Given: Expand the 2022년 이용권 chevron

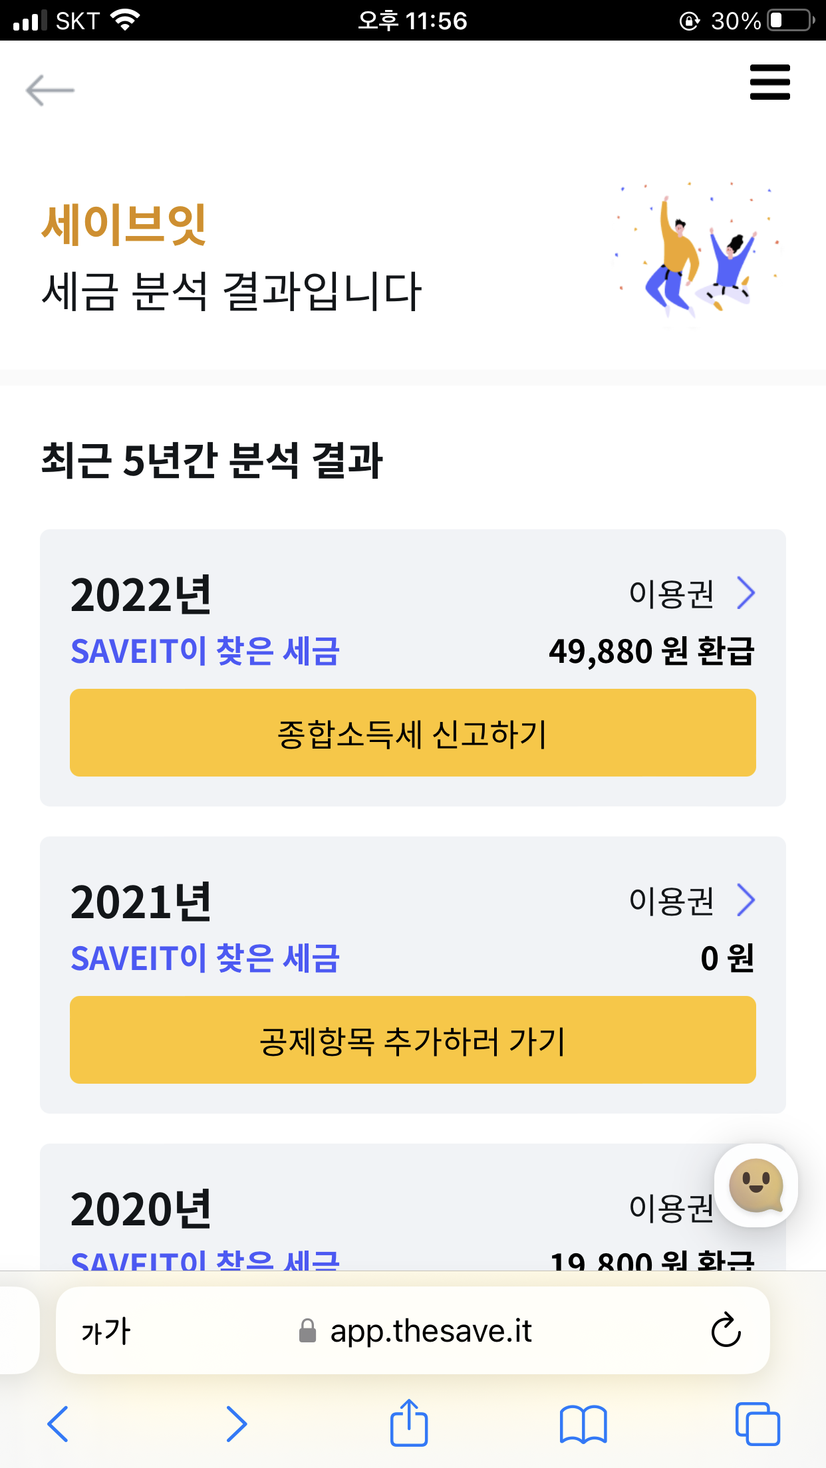Looking at the screenshot, I should pos(746,593).
